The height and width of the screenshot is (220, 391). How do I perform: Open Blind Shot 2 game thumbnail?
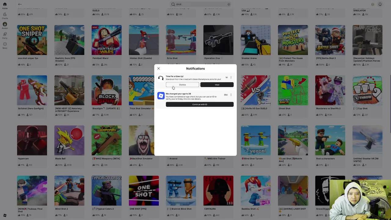point(69,191)
